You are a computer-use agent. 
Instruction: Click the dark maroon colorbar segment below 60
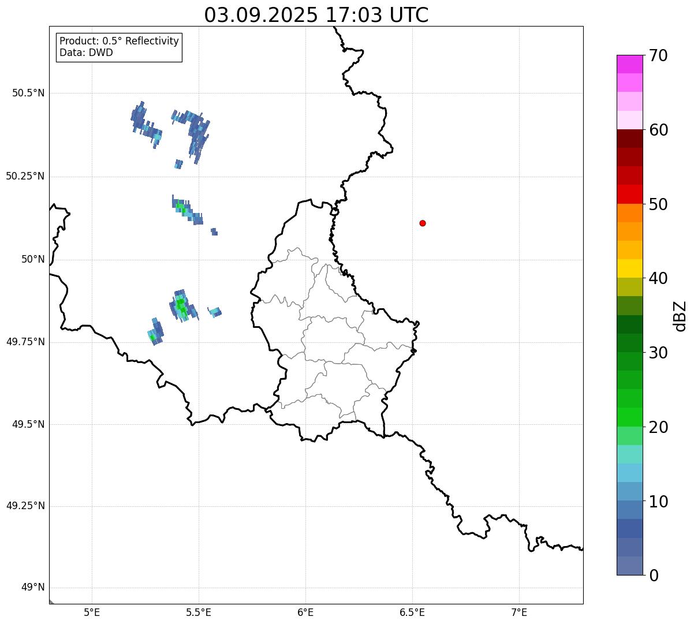[x=630, y=139]
